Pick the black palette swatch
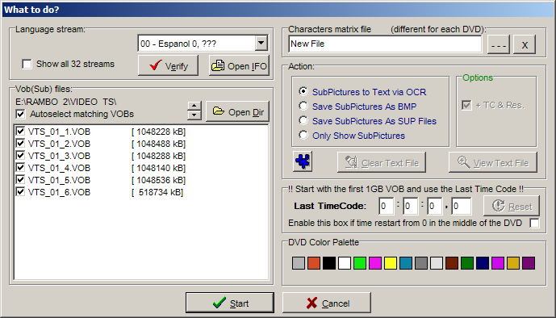The width and height of the screenshot is (556, 318). pyautogui.click(x=329, y=263)
